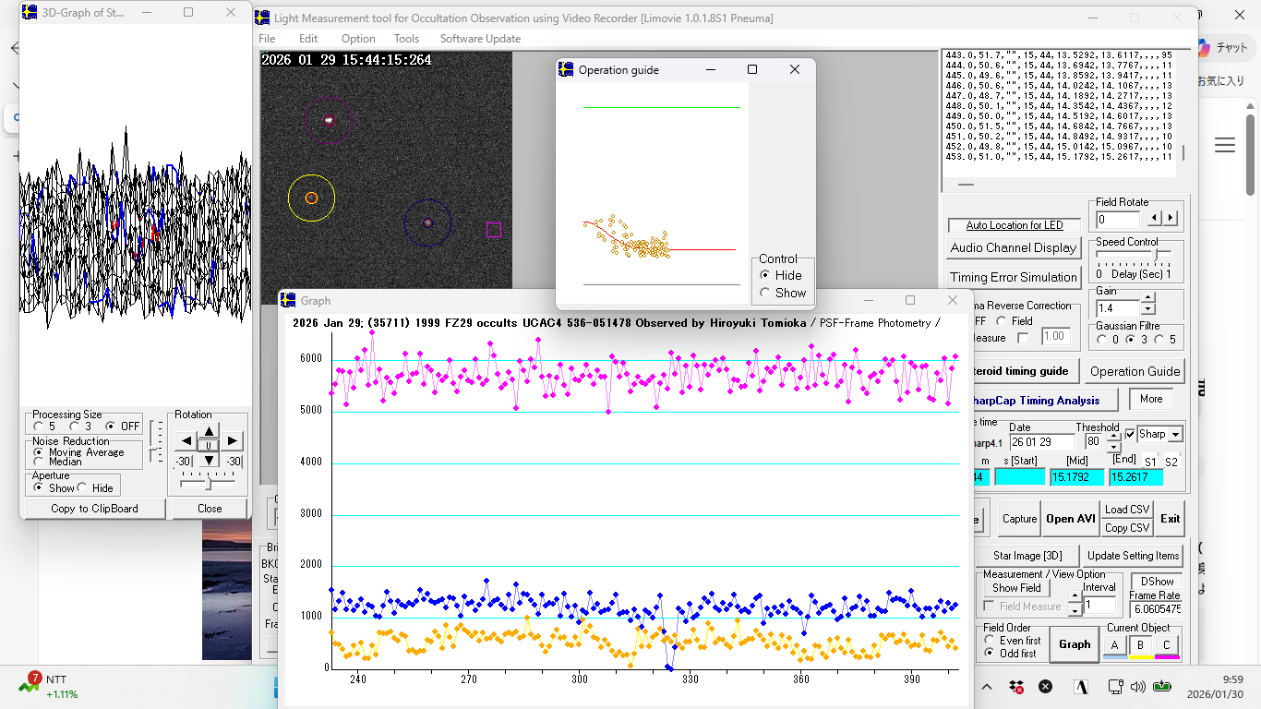Select the Median noise reduction option
Screen dimensions: 1261x709
(x=39, y=462)
